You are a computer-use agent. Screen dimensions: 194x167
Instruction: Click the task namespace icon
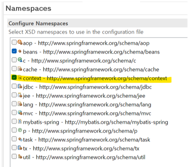[x=20, y=139]
